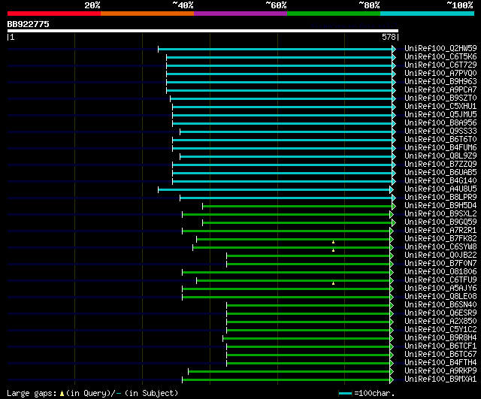Image resolution: width=481 pixels, height=399 pixels.
Task: Click the yellow gap triangle in the legend
Action: [x=62, y=393]
